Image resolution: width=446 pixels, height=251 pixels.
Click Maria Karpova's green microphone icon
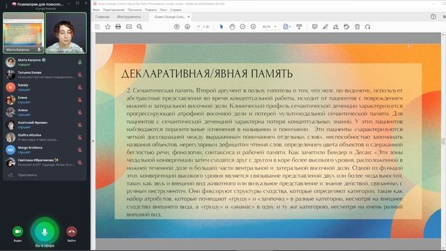point(80,62)
